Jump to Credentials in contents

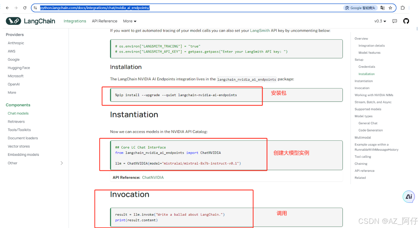point(367,67)
